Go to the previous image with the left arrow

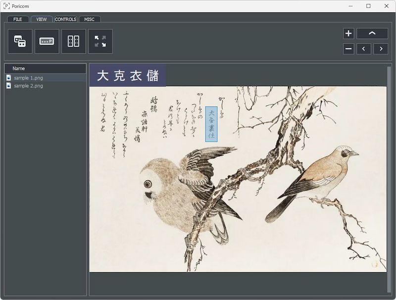365,49
